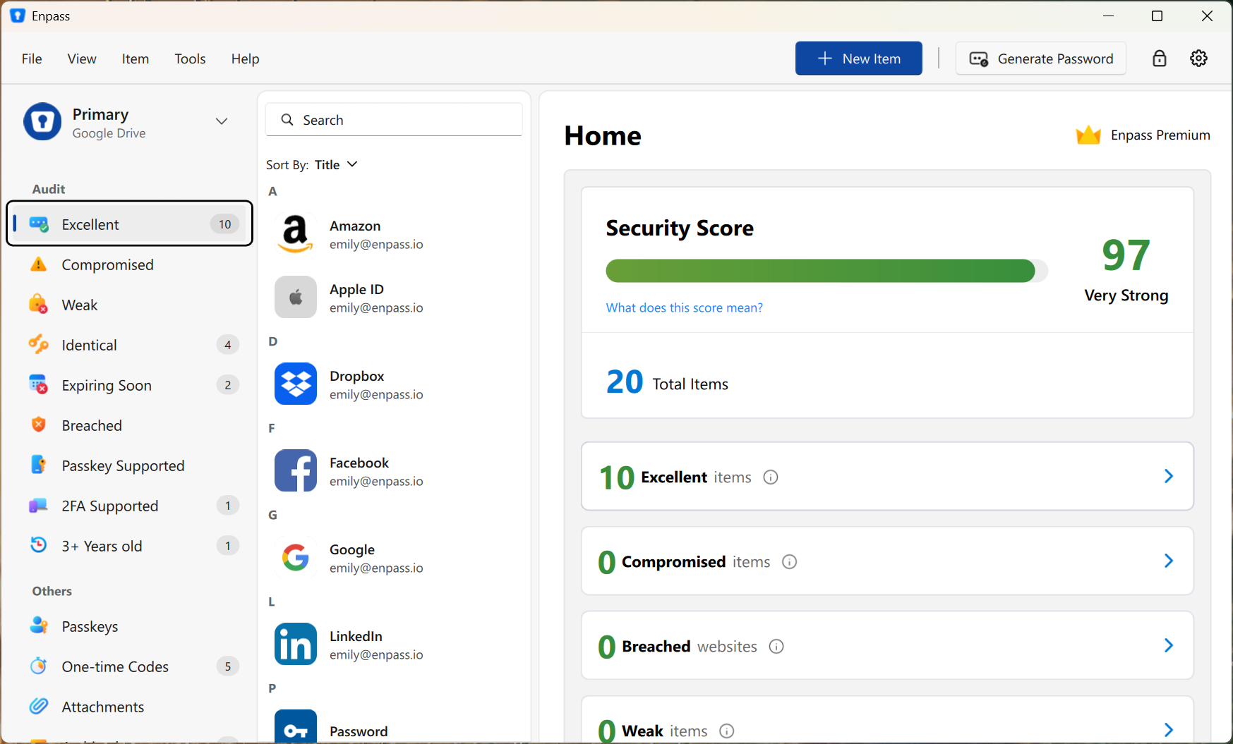This screenshot has height=744, width=1233.
Task: Click the Attachments paperclip icon
Action: coord(39,707)
